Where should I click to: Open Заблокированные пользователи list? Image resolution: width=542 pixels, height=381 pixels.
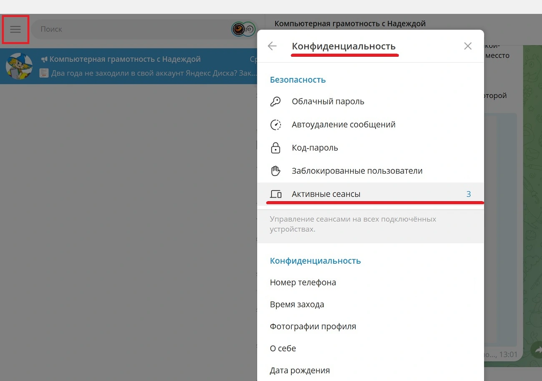(370, 171)
